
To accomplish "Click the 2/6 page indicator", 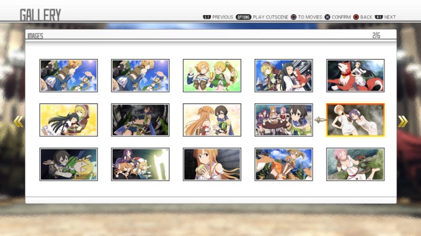I will click(x=376, y=35).
